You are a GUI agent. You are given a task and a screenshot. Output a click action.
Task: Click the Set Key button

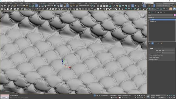[153, 98]
